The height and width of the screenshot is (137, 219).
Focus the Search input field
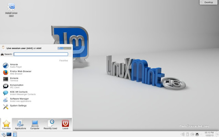click(x=41, y=54)
